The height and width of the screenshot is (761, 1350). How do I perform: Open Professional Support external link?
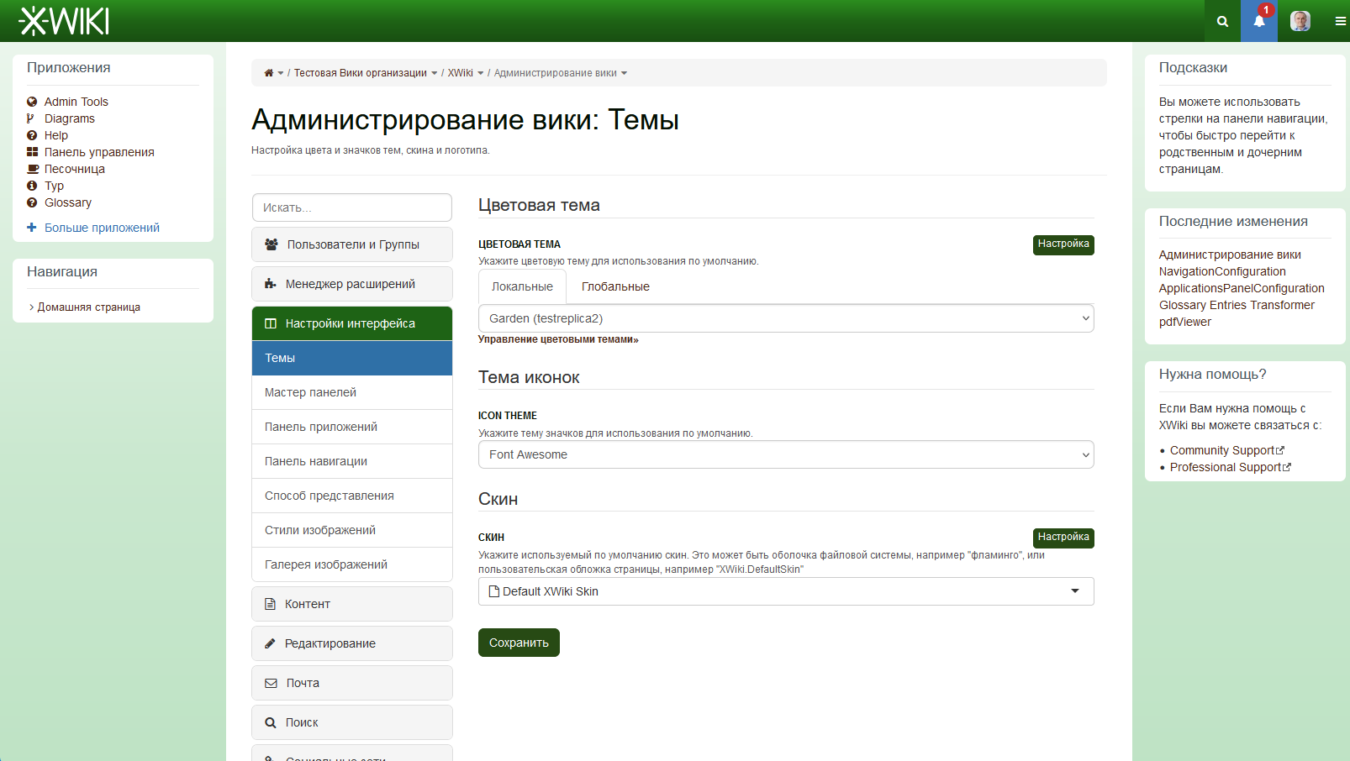[x=1230, y=467]
